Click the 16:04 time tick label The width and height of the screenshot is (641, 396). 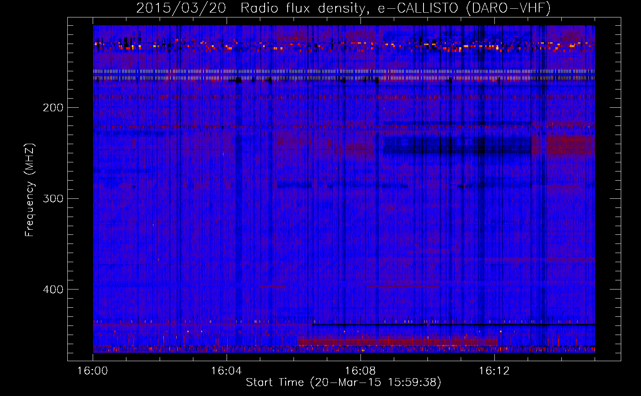(x=227, y=371)
